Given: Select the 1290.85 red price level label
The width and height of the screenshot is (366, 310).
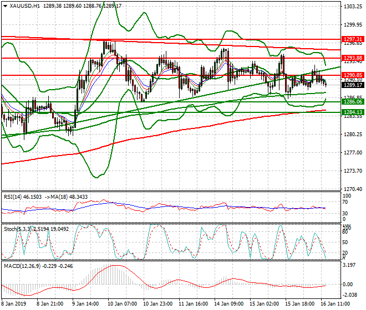Looking at the screenshot, I should click(x=353, y=75).
